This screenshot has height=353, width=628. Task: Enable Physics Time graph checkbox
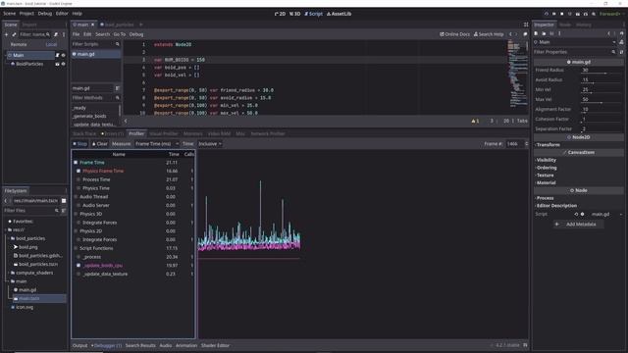pyautogui.click(x=78, y=188)
